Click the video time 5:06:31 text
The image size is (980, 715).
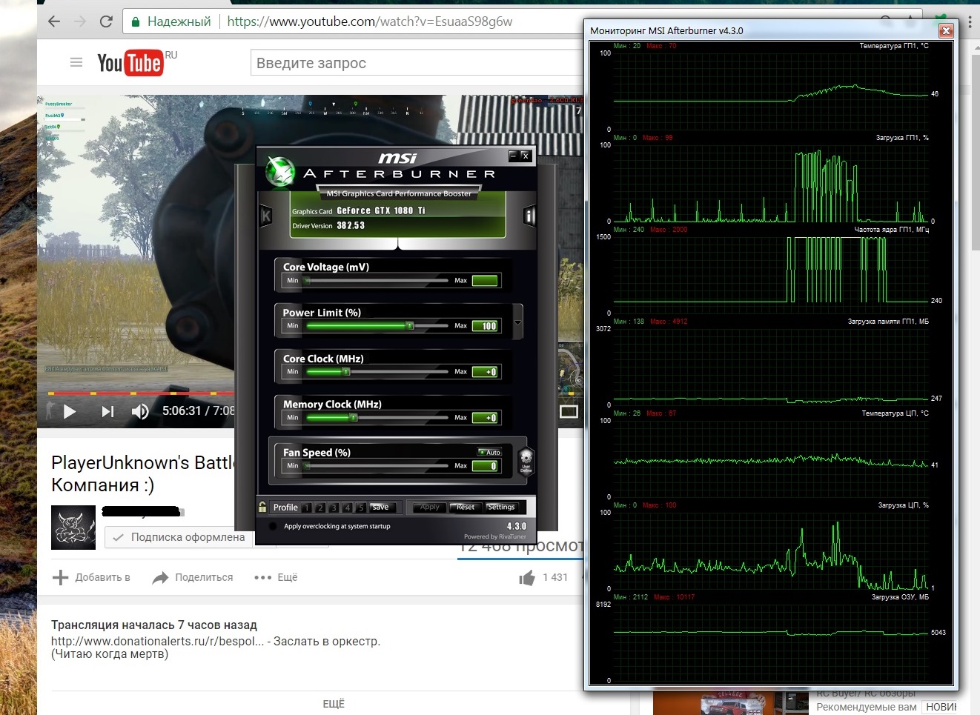point(182,410)
